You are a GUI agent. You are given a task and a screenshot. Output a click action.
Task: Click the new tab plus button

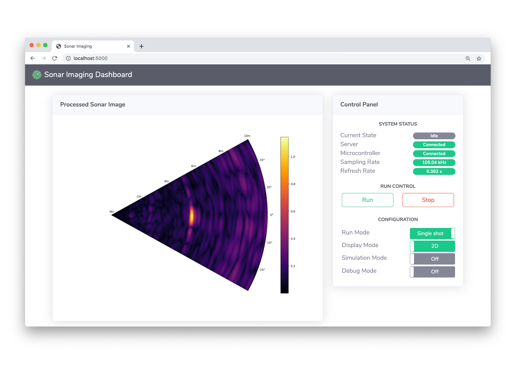142,45
